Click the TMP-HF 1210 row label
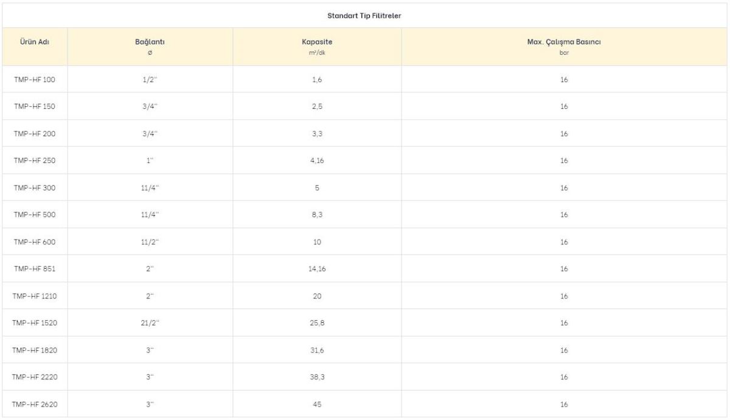 (35, 296)
